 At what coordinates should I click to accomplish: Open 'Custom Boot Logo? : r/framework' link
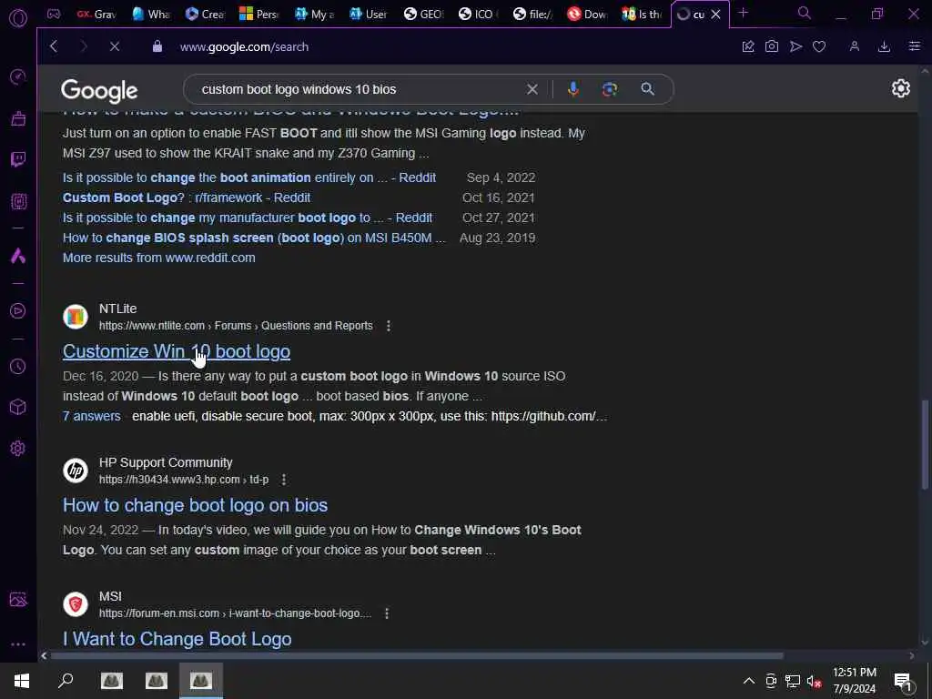(187, 198)
